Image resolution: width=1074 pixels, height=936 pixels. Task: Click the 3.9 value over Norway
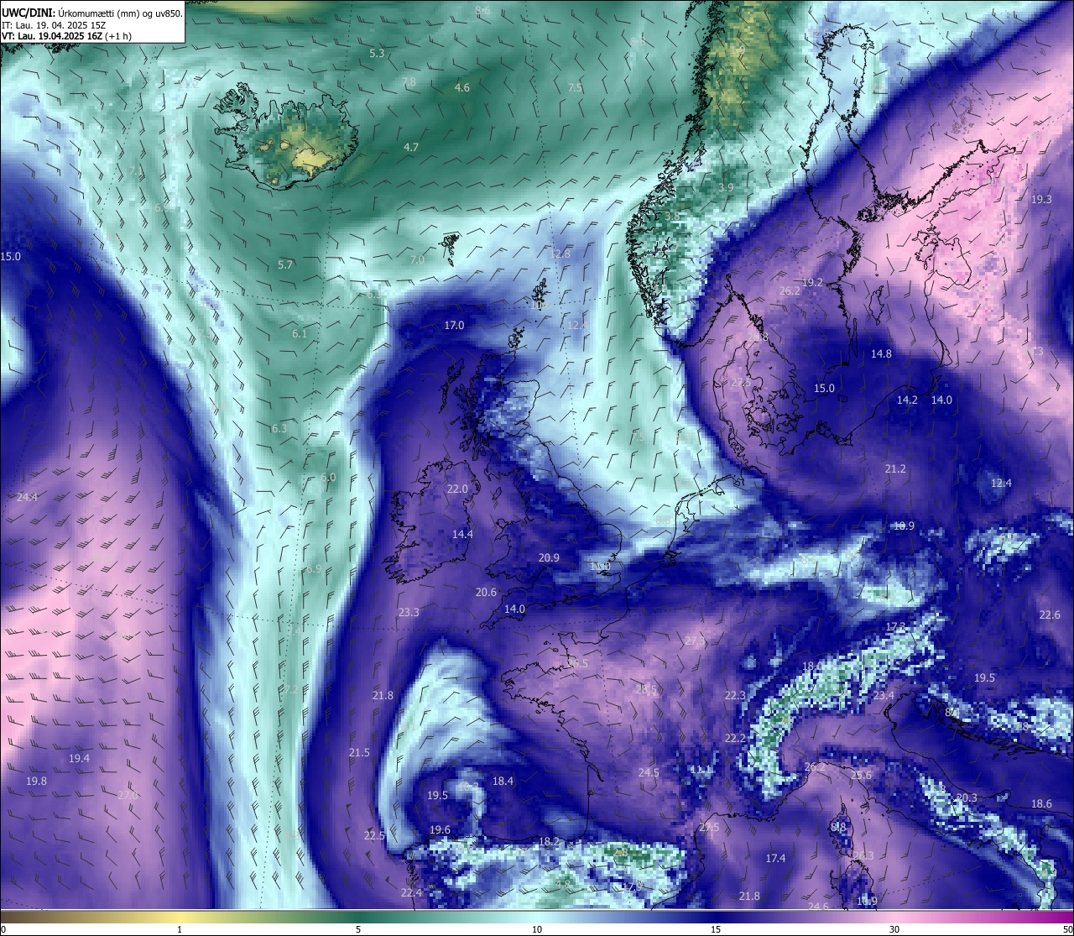pyautogui.click(x=727, y=187)
